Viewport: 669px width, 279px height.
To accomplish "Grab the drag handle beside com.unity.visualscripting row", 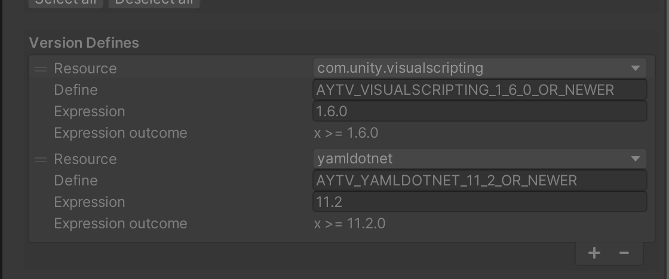I will pyautogui.click(x=41, y=69).
